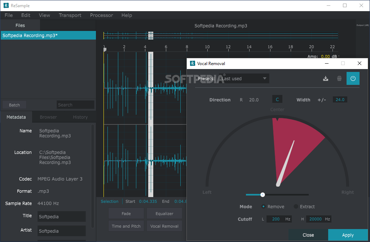Click the 20 second mark on the ruler
370x242 pixels.
coord(312,47)
